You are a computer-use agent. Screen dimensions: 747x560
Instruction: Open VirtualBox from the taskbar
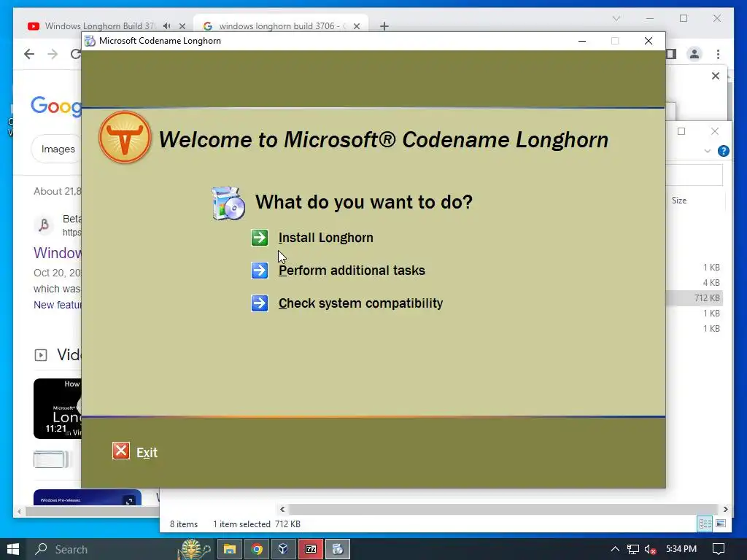[284, 549]
